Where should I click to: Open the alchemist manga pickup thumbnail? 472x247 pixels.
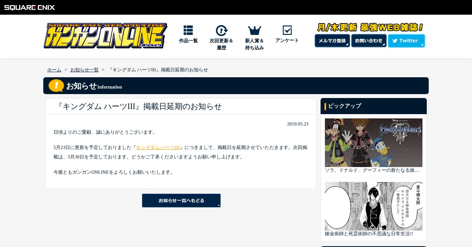[374, 206]
